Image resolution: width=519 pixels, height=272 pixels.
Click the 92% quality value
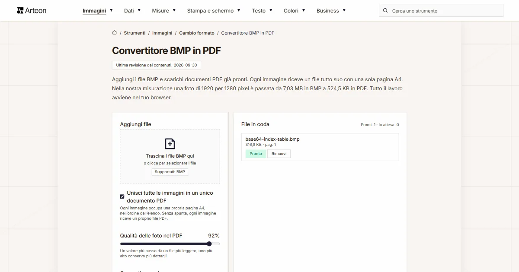click(x=214, y=236)
